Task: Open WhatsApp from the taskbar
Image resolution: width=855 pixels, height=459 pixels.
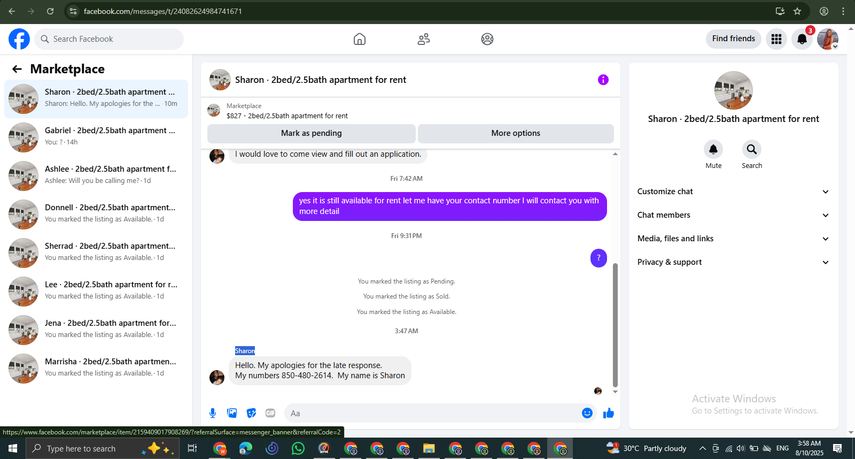Action: (x=298, y=448)
